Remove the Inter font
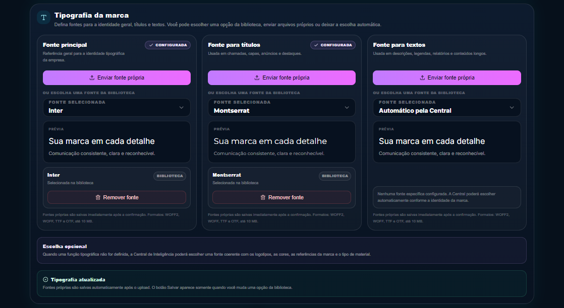The width and height of the screenshot is (564, 308). coord(117,197)
